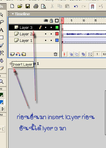Collapse the Timeline panel triangle
The height and width of the screenshot is (148, 106).
[13, 14]
